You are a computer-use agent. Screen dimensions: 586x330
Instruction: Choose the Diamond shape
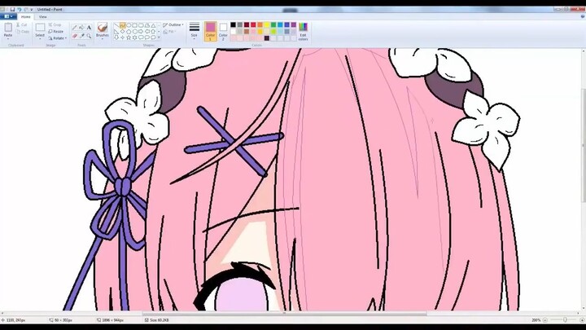[123, 32]
